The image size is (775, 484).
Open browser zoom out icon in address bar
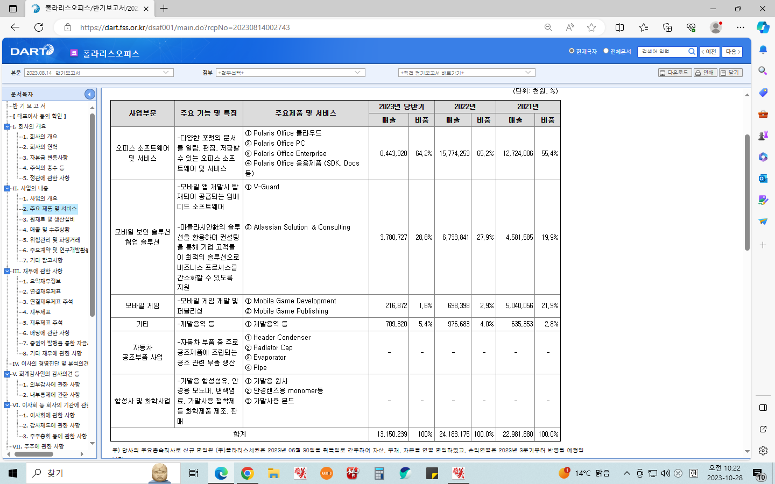548,27
